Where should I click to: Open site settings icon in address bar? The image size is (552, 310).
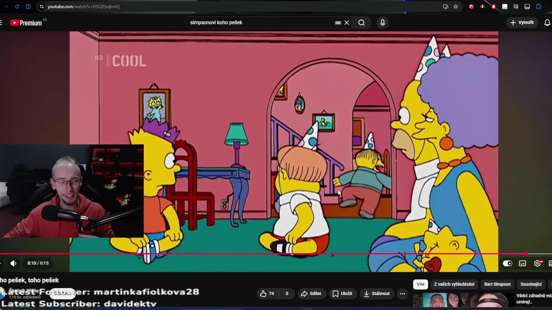tap(41, 6)
